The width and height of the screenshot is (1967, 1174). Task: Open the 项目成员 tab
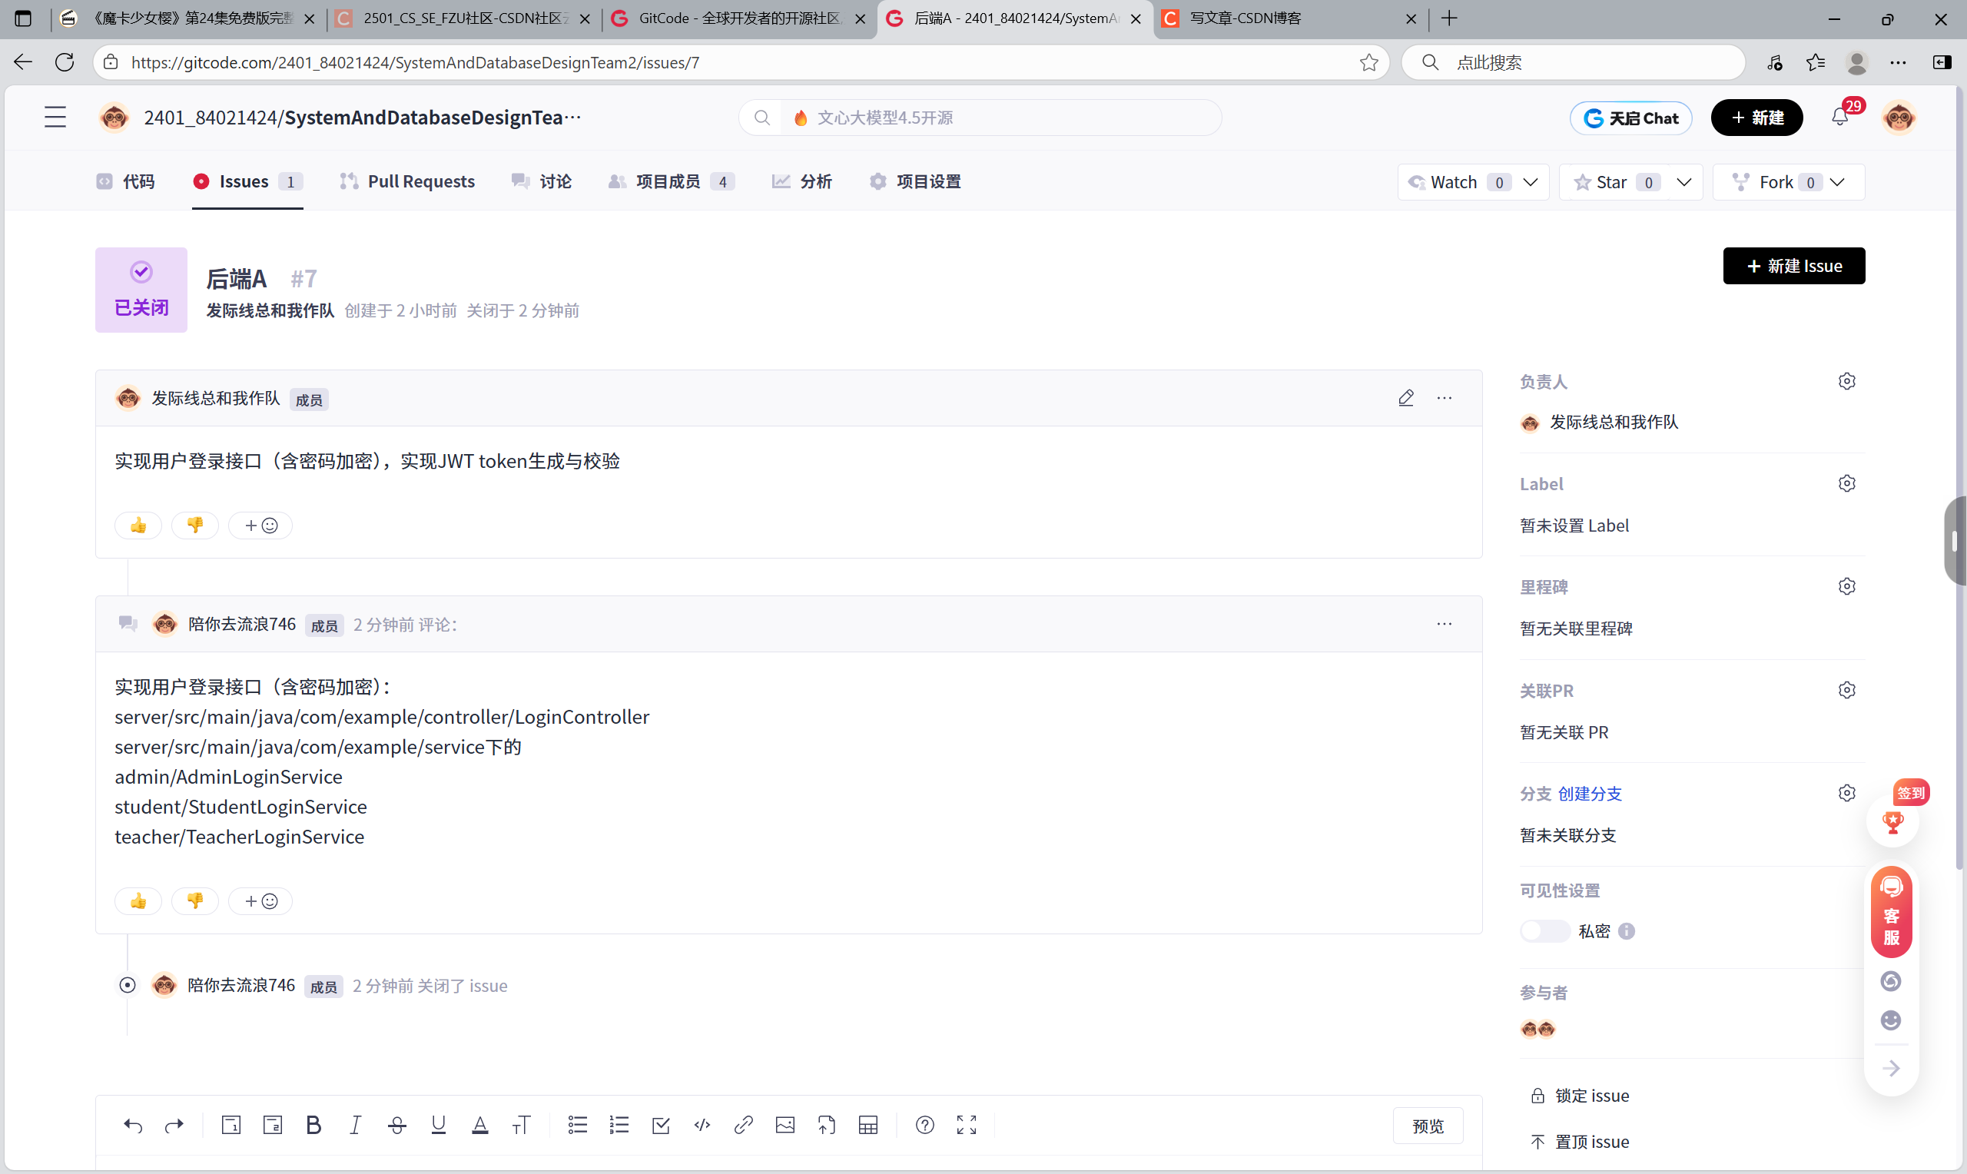671,181
